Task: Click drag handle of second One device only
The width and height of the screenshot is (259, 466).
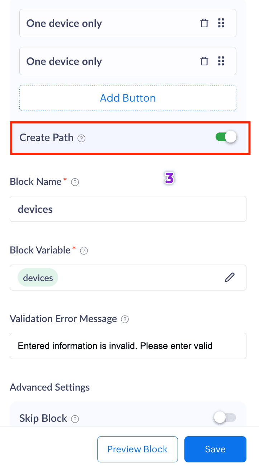Action: (x=221, y=61)
